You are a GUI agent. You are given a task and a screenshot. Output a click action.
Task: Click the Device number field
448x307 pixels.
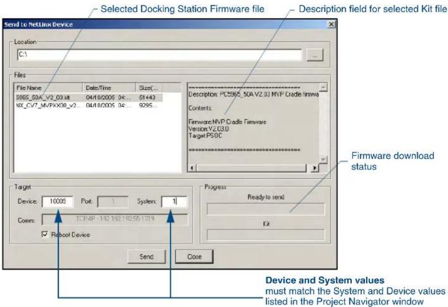coord(57,202)
